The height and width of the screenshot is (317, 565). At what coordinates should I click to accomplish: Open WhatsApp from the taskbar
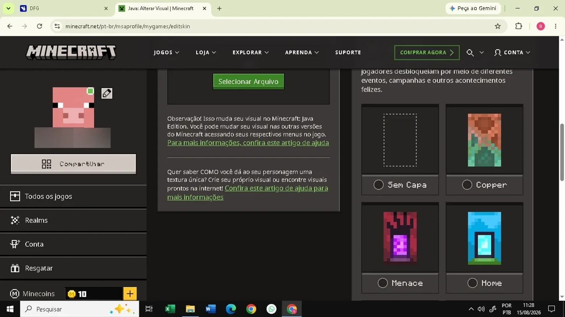point(271,309)
